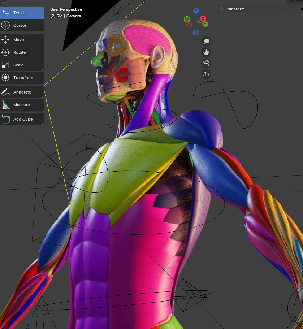
Task: Pick the Annotate tool
Action: pos(22,92)
